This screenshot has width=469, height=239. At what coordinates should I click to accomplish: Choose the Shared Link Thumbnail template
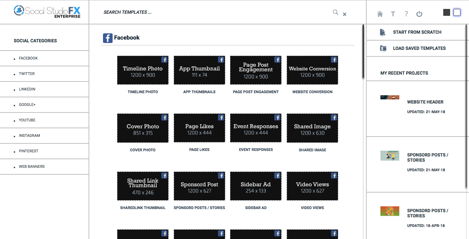click(x=143, y=186)
